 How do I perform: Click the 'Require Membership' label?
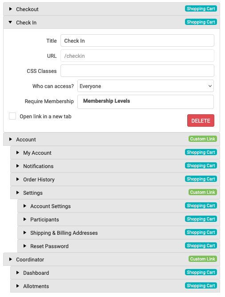(49, 101)
